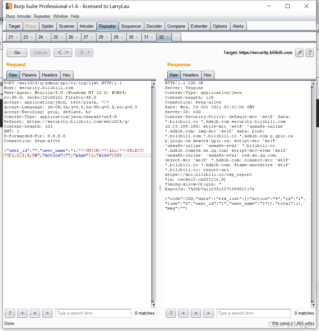The width and height of the screenshot is (319, 331).
Task: Close Repeater tab 31
Action: (x=152, y=37)
